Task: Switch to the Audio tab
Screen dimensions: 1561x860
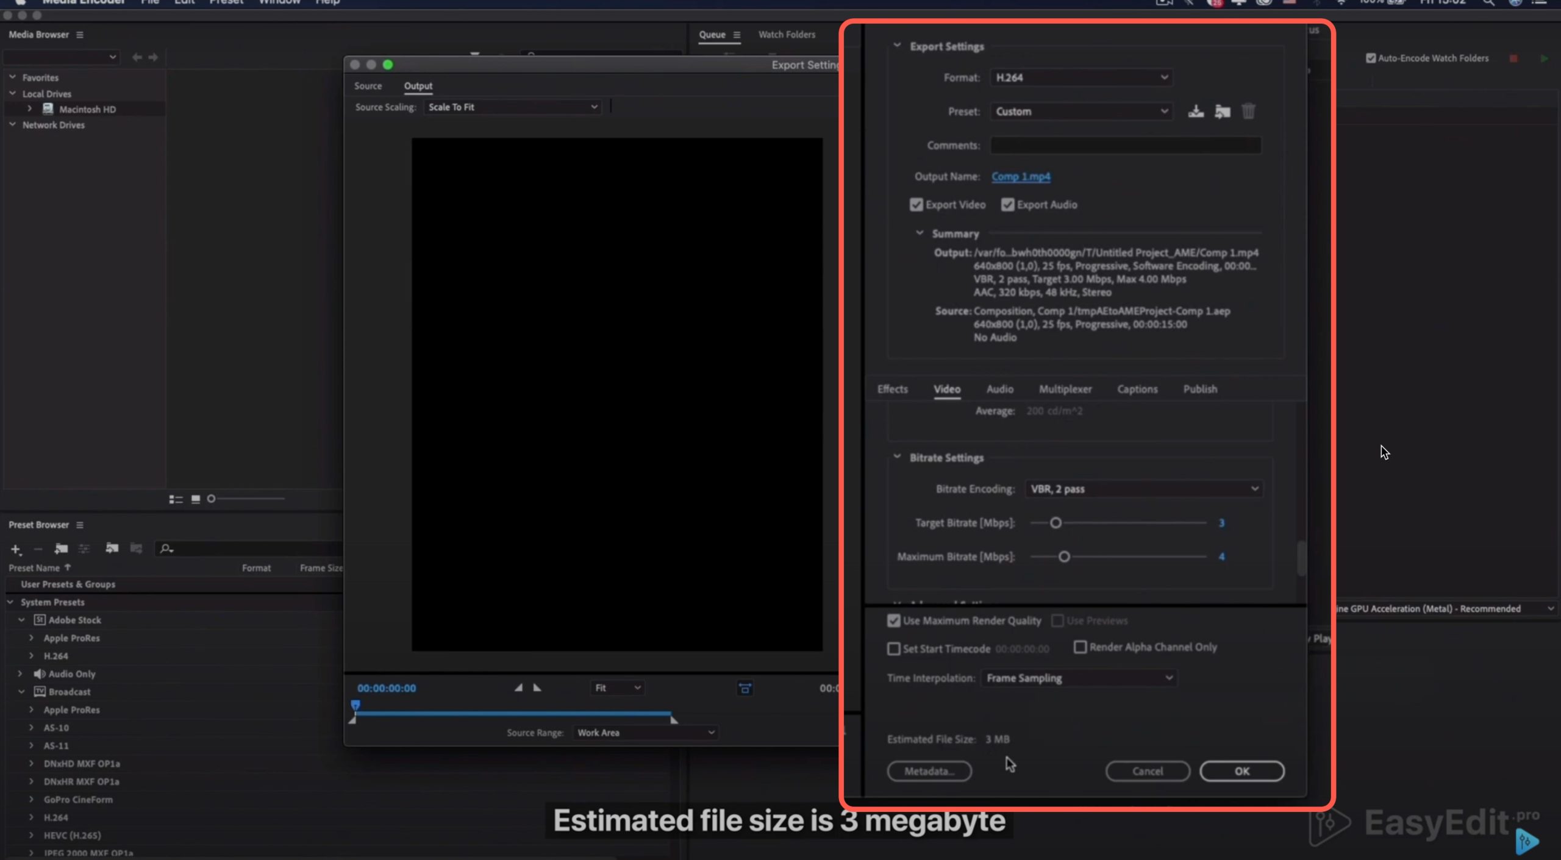Action: [999, 388]
